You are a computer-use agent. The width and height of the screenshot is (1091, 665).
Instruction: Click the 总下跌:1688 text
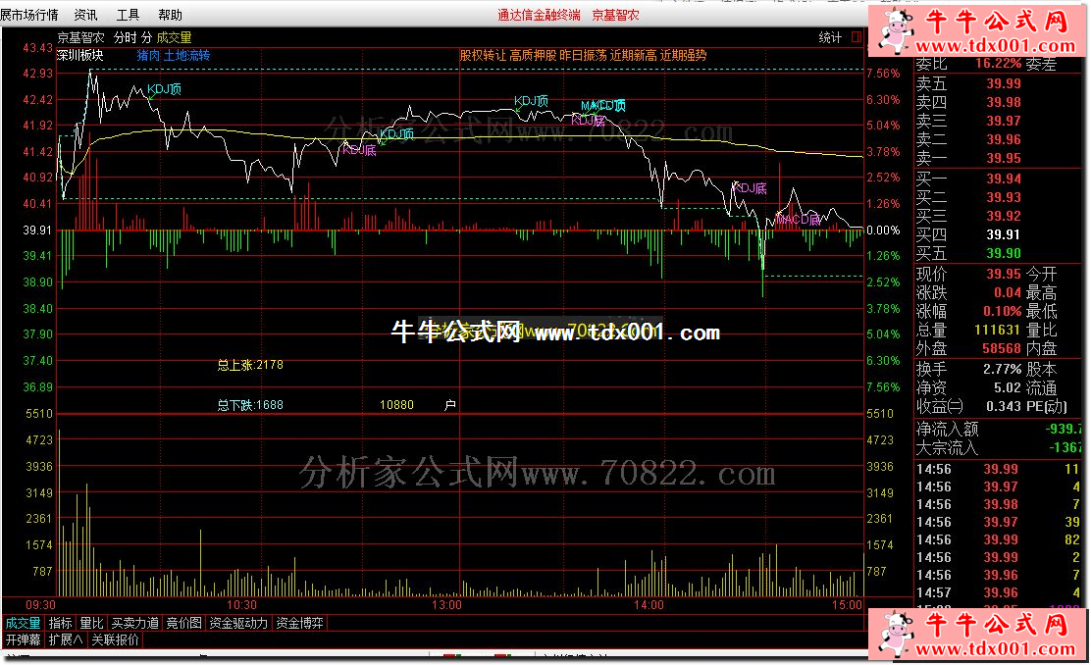click(250, 405)
